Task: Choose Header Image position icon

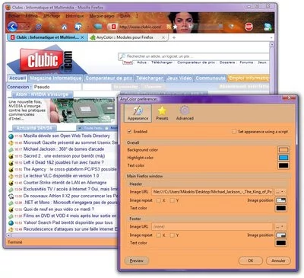Action: (281, 200)
